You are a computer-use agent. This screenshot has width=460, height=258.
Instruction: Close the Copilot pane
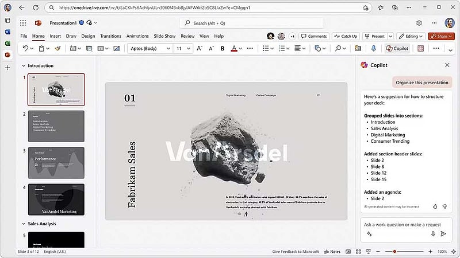(x=447, y=65)
